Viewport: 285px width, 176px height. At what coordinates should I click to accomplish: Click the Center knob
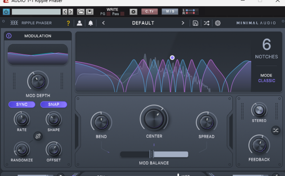click(x=154, y=119)
